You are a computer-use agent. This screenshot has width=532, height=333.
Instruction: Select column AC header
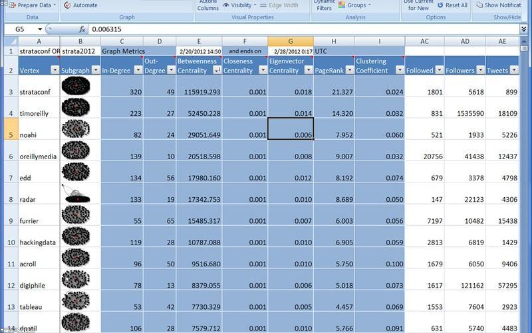point(424,41)
